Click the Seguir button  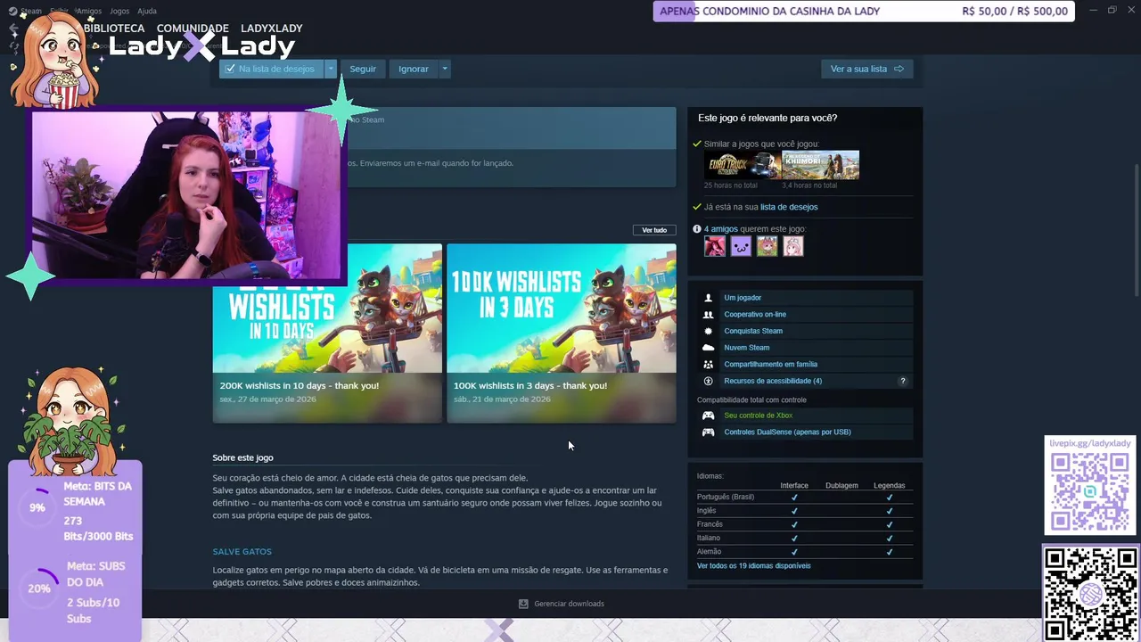(x=363, y=69)
